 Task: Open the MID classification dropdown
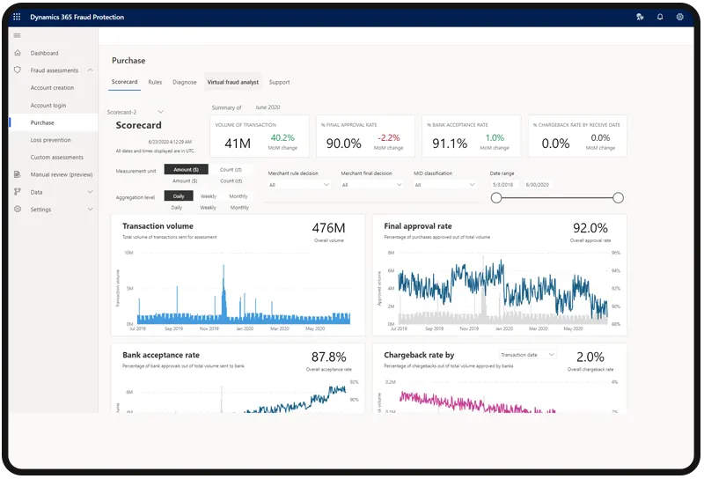coord(445,185)
